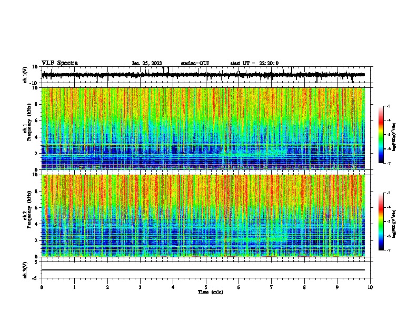Click time-axis tick label "3"
The height and width of the screenshot is (322, 417).
pos(140,287)
